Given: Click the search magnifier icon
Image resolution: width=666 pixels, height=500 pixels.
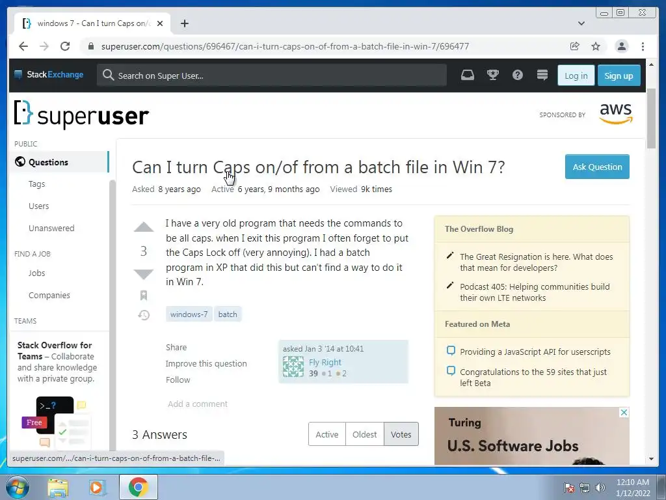Looking at the screenshot, I should [x=109, y=76].
